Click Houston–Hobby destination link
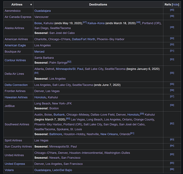 pyautogui.click(x=74, y=134)
